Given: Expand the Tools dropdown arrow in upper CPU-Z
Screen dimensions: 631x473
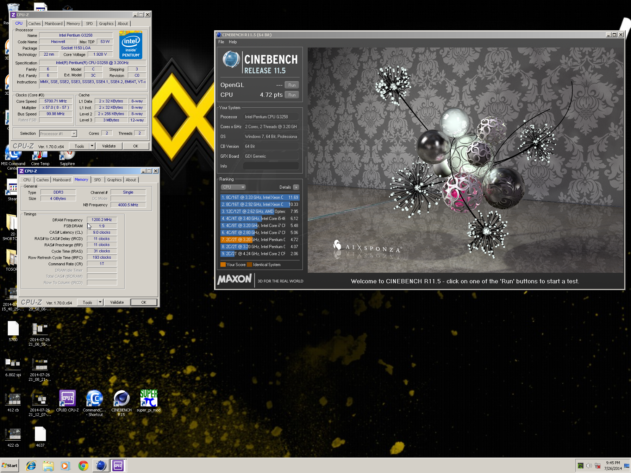Looking at the screenshot, I should pos(92,146).
